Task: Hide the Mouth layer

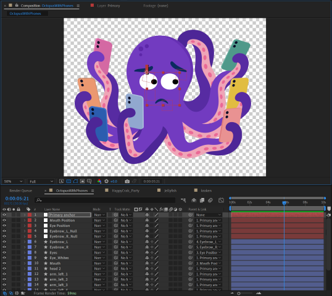Action: pos(4,263)
